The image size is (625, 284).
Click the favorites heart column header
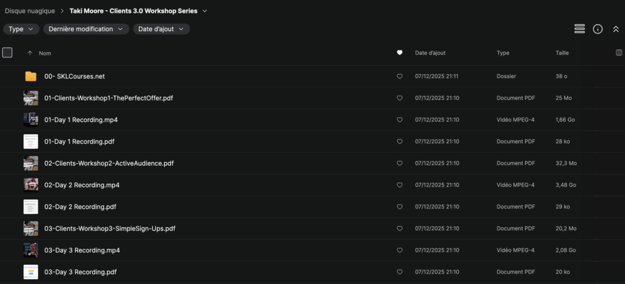click(400, 53)
